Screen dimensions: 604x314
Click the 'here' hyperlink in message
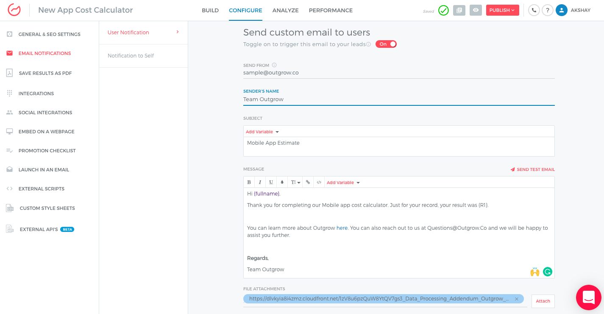point(342,228)
